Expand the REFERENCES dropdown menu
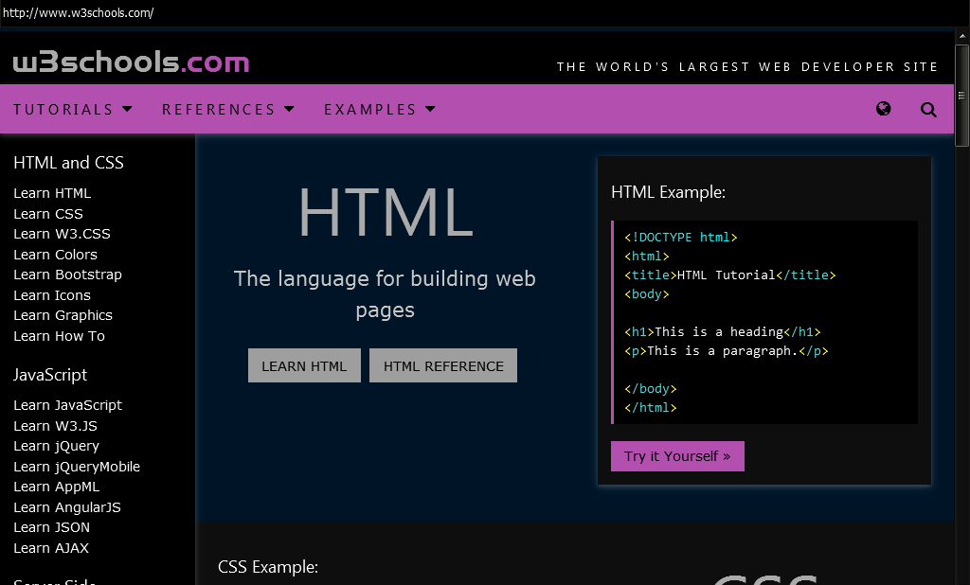Viewport: 970px width, 585px height. coord(228,110)
